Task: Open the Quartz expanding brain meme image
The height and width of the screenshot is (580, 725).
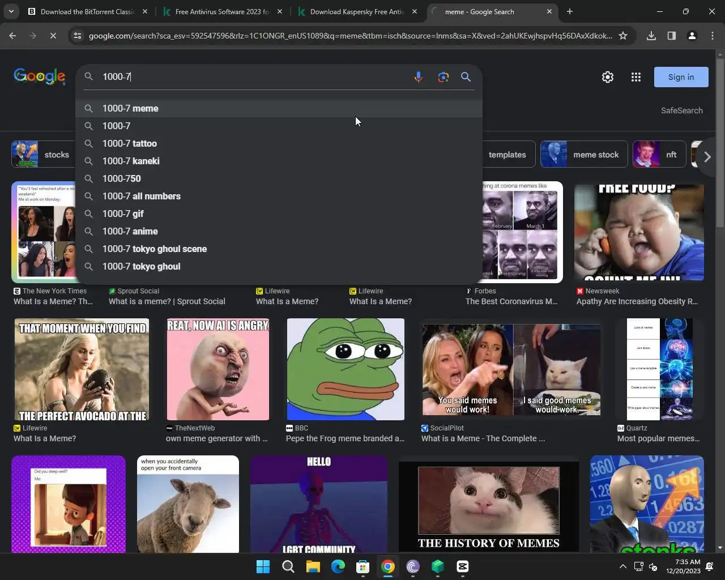Action: [x=659, y=369]
